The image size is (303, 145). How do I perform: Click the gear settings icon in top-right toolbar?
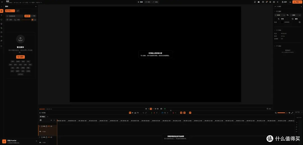[270, 2]
